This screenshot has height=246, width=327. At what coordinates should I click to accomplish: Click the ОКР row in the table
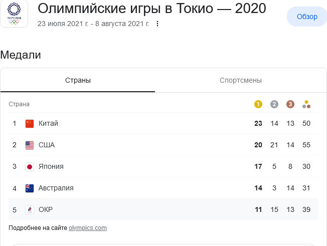[163, 209]
